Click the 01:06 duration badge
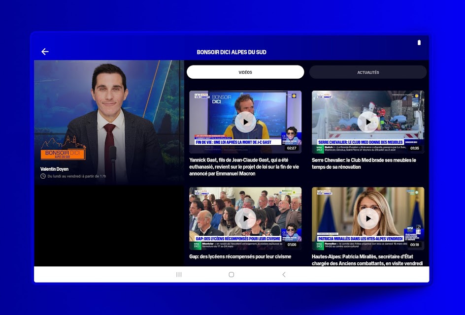 [292, 245]
